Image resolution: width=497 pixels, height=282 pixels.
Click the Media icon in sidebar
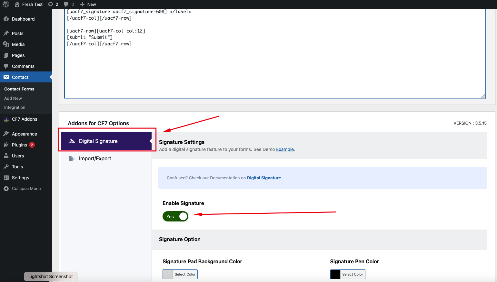(x=6, y=44)
